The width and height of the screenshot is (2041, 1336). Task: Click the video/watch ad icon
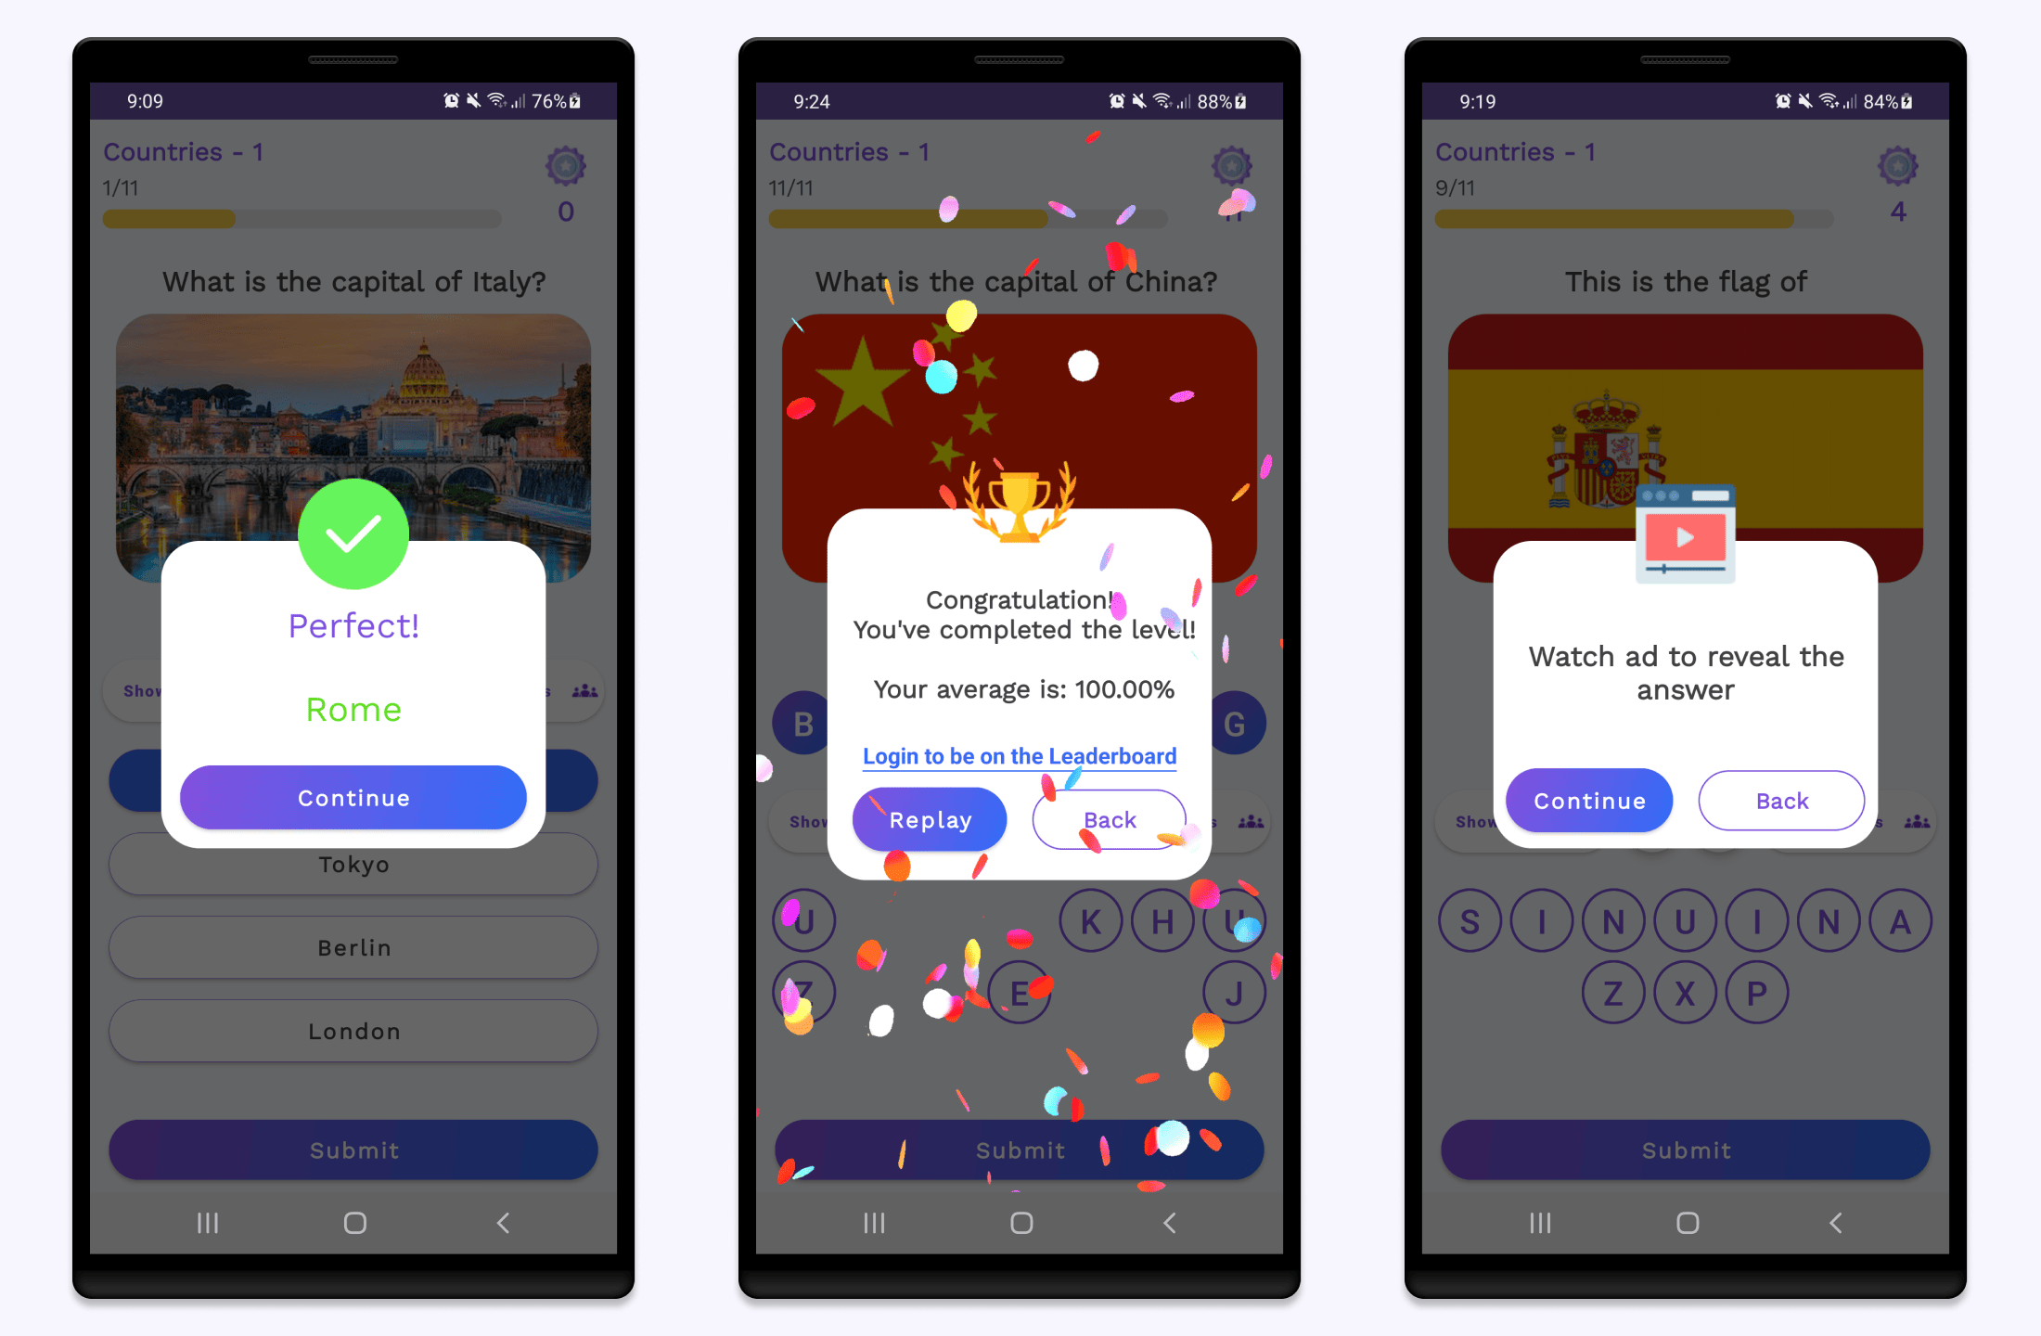click(x=1685, y=537)
